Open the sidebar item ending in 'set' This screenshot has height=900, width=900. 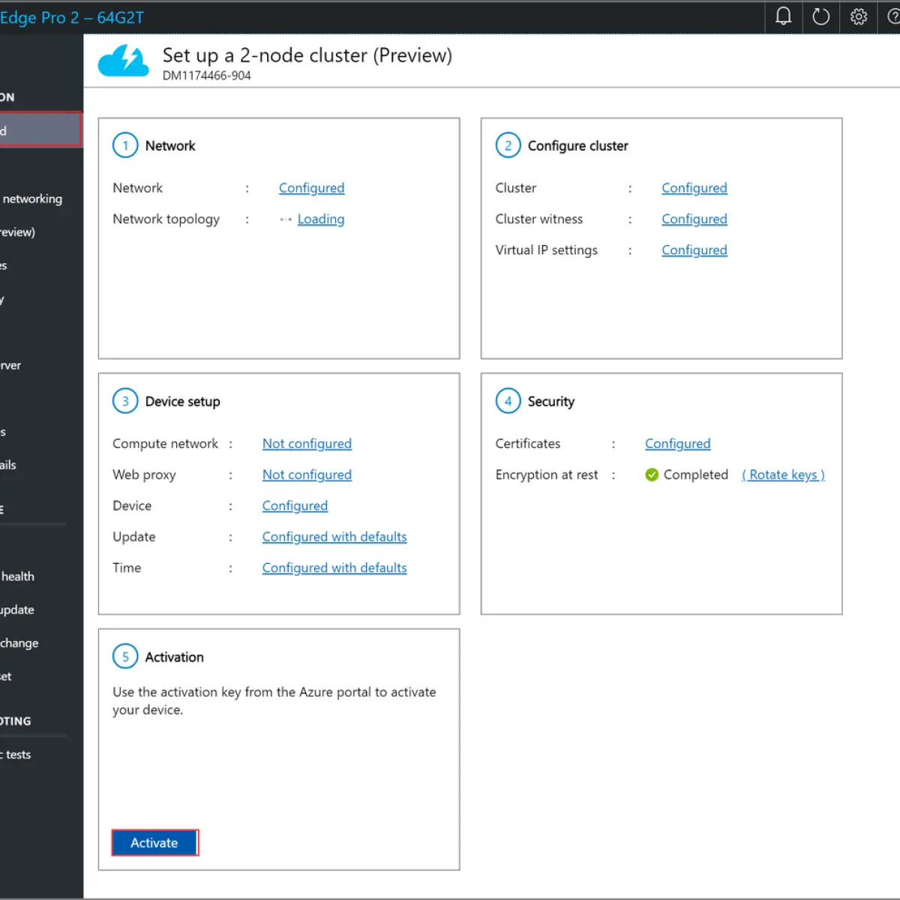(7, 676)
